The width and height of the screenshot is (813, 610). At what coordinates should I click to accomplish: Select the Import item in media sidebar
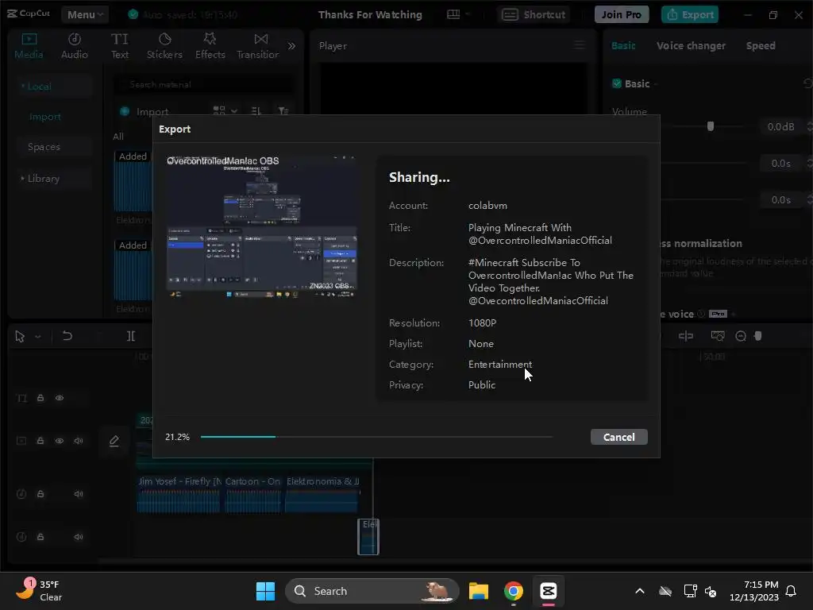point(45,118)
